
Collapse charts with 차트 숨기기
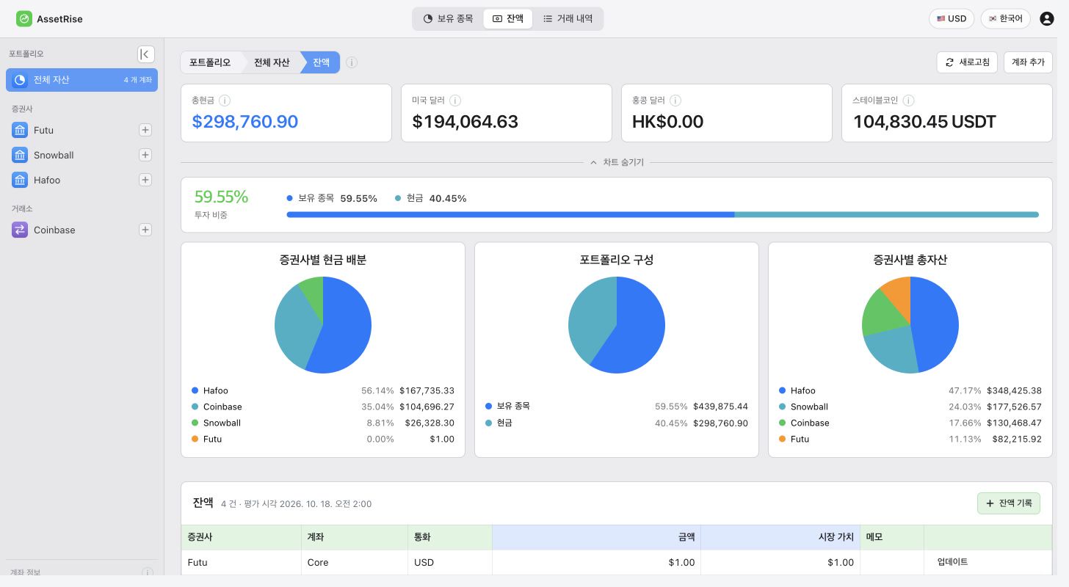point(617,162)
